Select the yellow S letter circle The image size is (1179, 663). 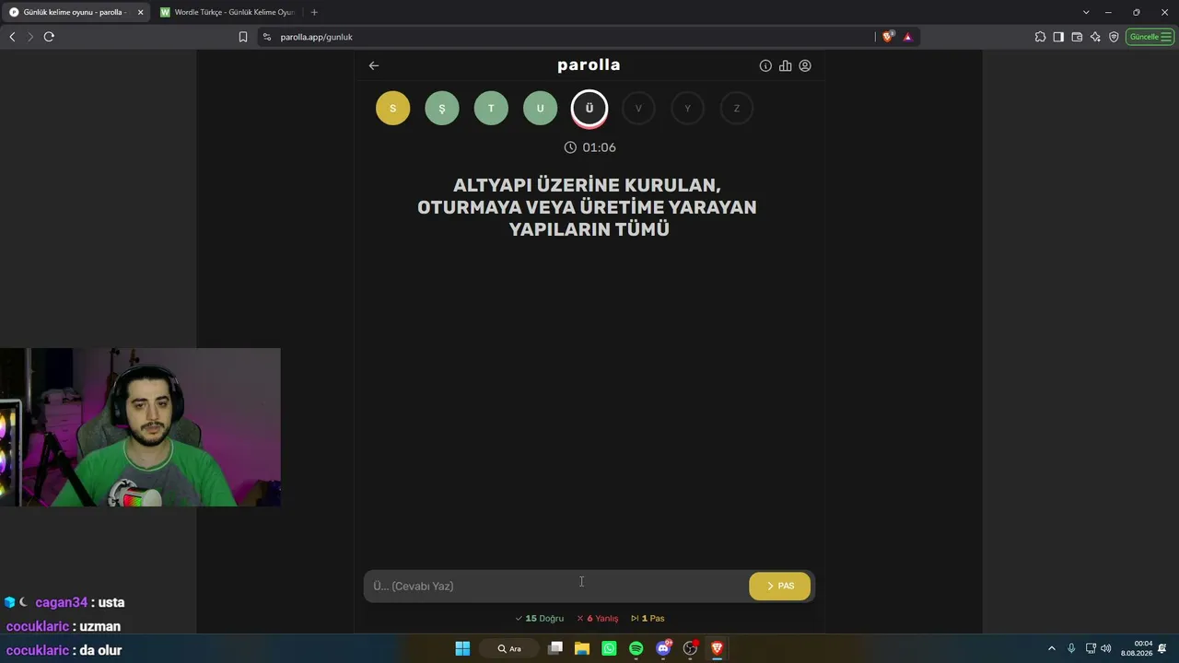(x=392, y=108)
